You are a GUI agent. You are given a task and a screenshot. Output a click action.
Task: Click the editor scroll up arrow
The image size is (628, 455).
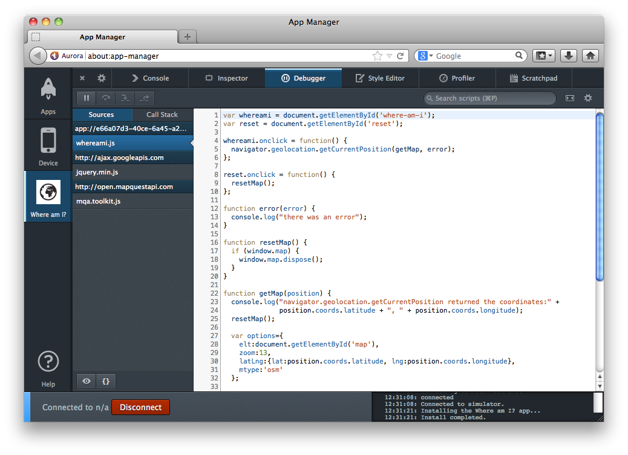(600, 376)
